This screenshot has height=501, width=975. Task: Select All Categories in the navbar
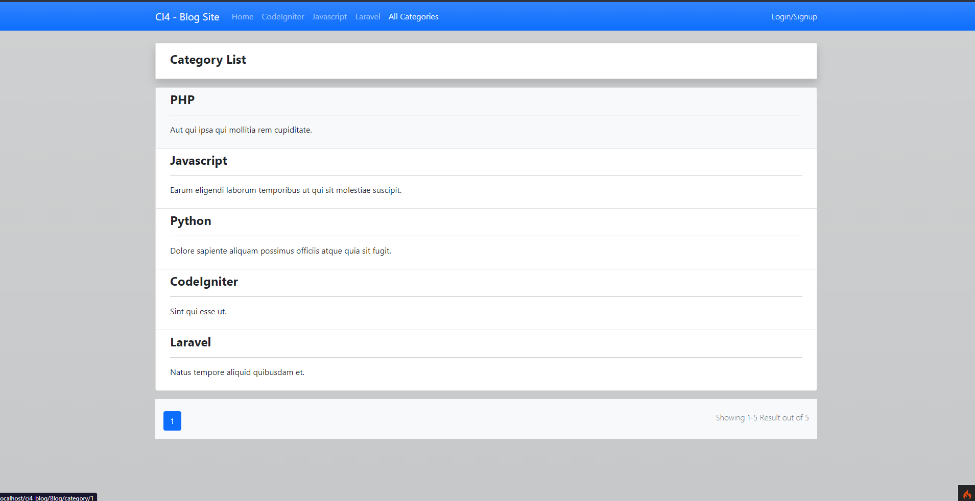coord(414,17)
